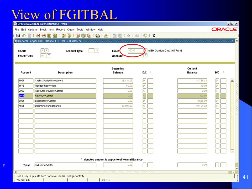252x189 pixels.
Task: Click the Rollback arrow icon
Action: [24, 36]
